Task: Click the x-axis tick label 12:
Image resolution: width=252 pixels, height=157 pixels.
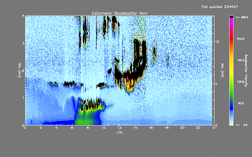Action: click(x=120, y=128)
